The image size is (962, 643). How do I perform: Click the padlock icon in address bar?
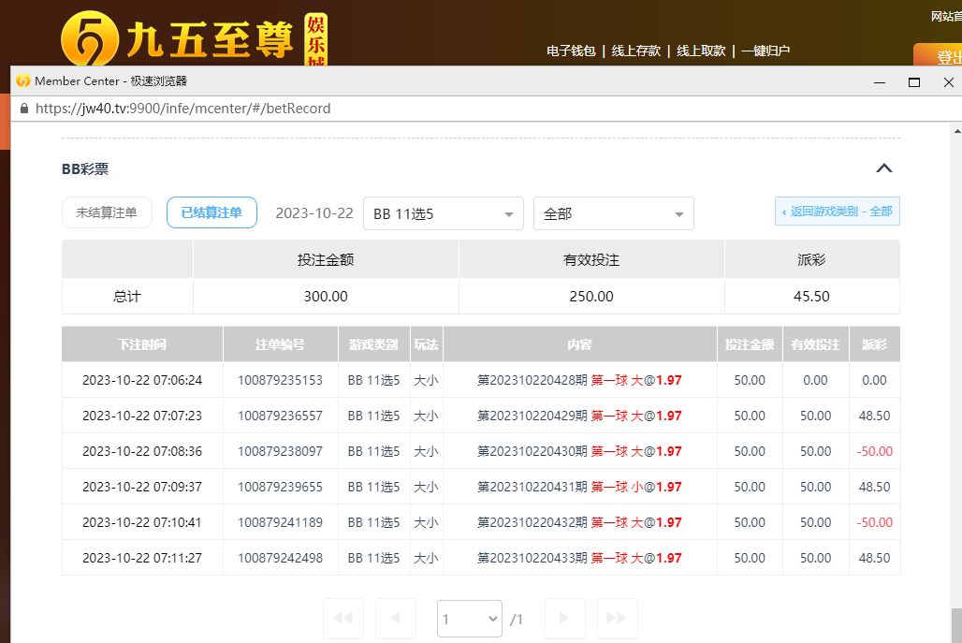tap(23, 109)
